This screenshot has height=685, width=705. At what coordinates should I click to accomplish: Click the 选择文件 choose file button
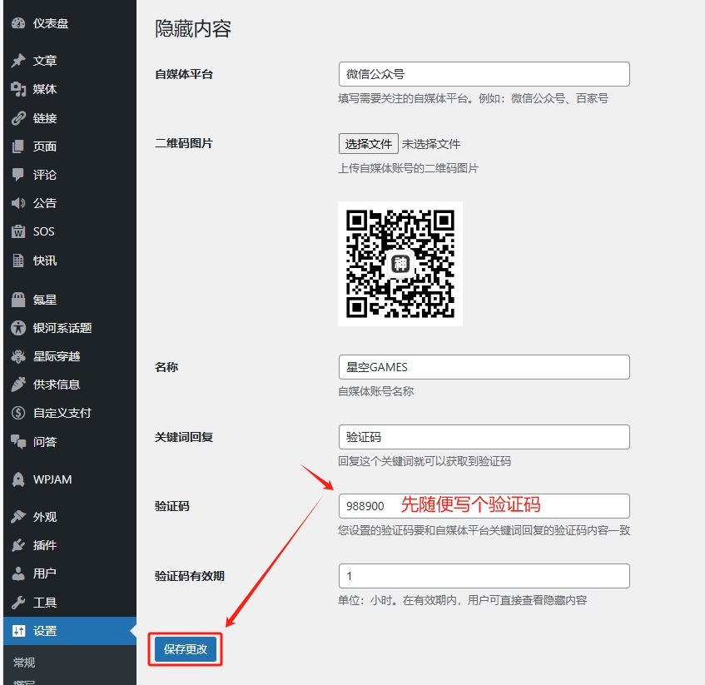[x=368, y=144]
